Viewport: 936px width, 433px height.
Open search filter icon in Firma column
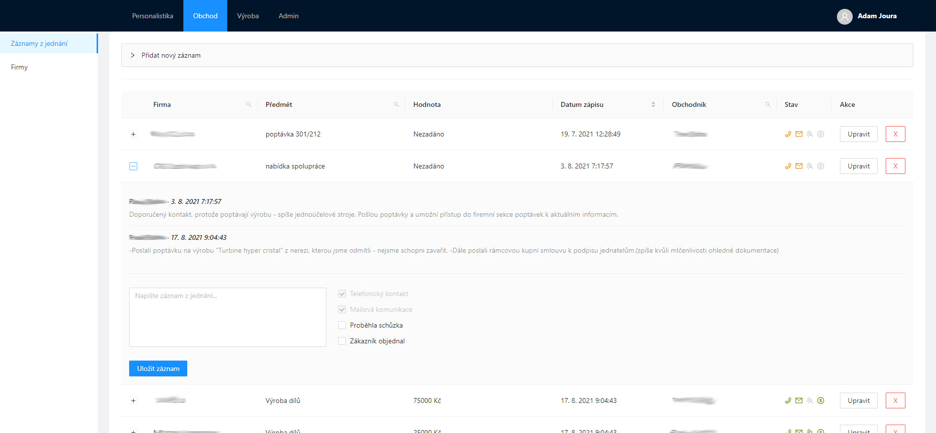[x=249, y=104]
